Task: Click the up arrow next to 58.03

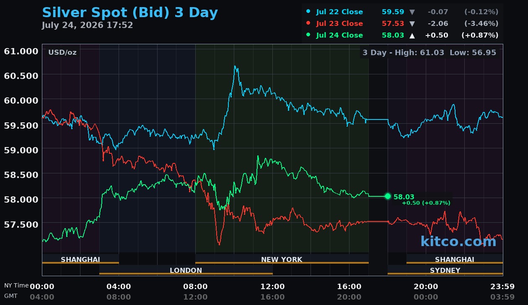Action: tap(412, 36)
